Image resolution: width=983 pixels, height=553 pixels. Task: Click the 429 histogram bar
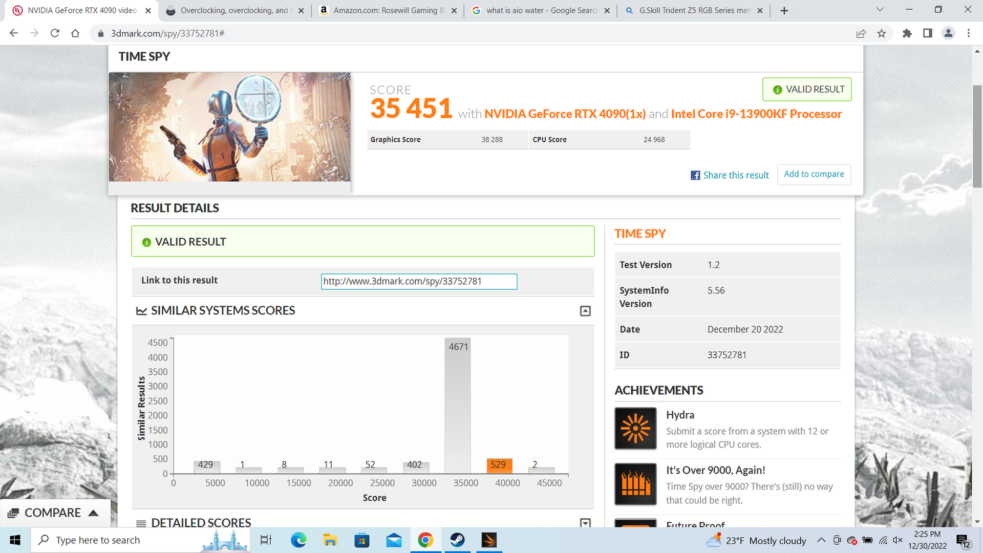tap(207, 466)
